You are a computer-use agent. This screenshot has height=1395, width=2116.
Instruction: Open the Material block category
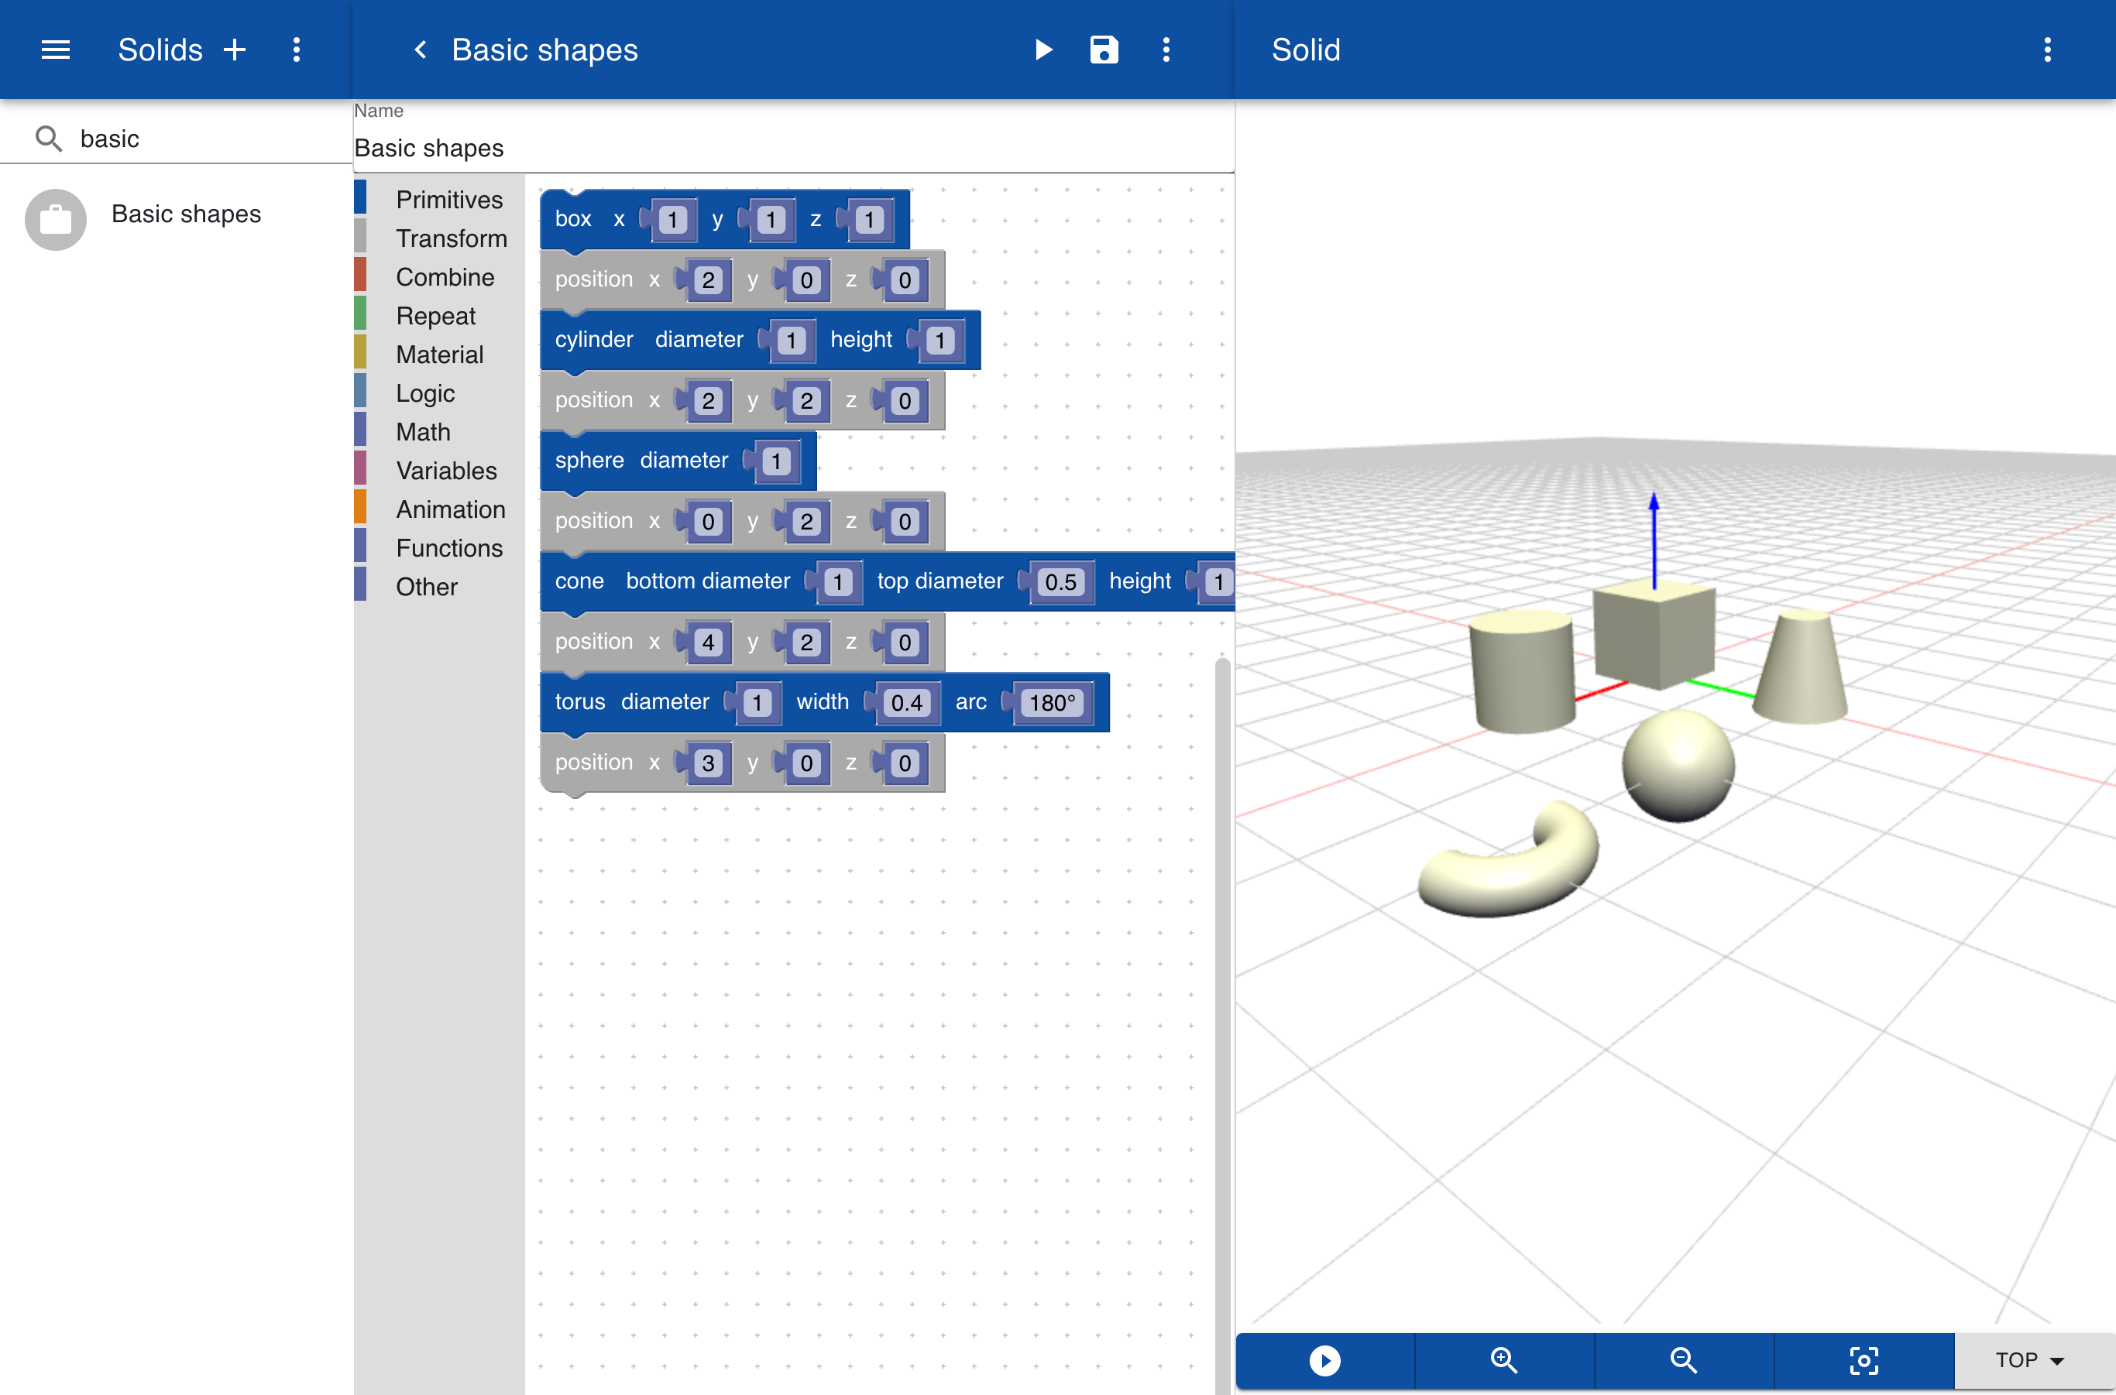[440, 355]
